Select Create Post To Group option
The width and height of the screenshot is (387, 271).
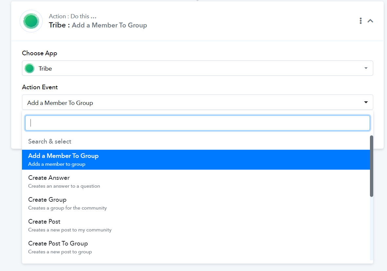pos(196,247)
